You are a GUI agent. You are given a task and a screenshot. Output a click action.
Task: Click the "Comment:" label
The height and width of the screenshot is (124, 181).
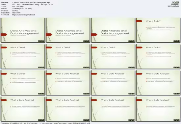(5, 15)
